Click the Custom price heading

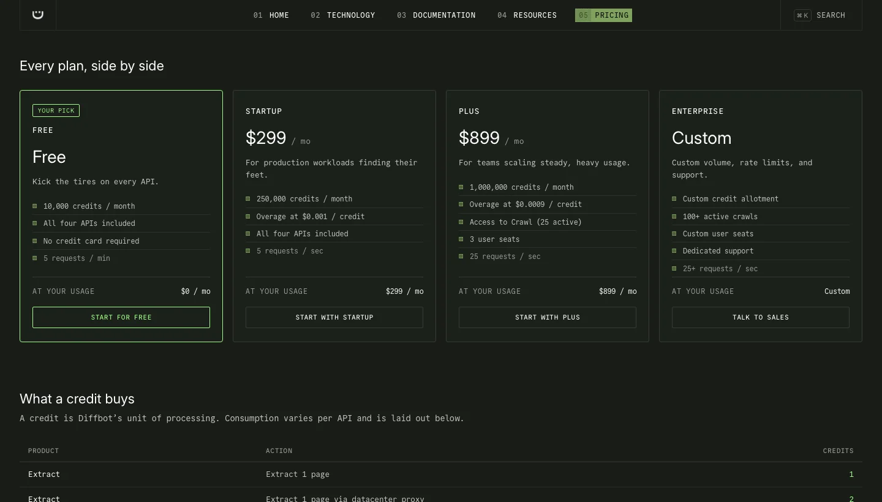coord(701,138)
